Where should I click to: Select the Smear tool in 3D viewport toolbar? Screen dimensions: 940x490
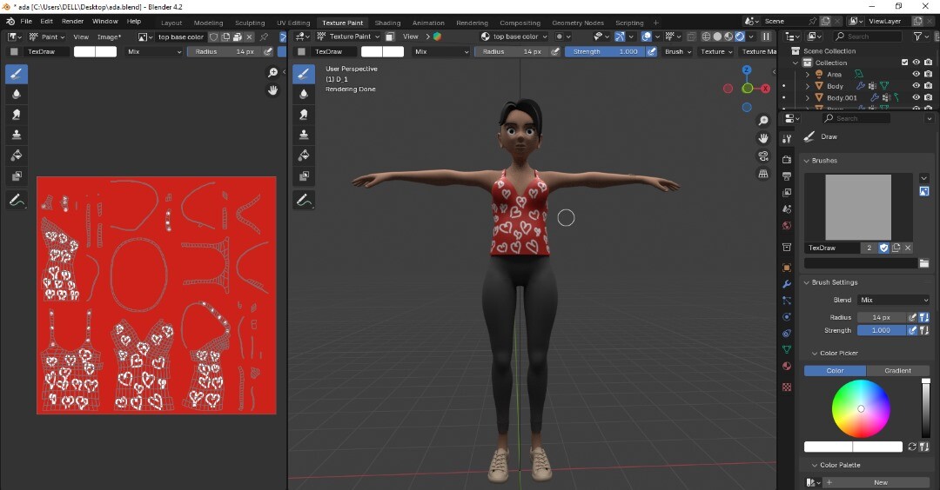point(304,114)
